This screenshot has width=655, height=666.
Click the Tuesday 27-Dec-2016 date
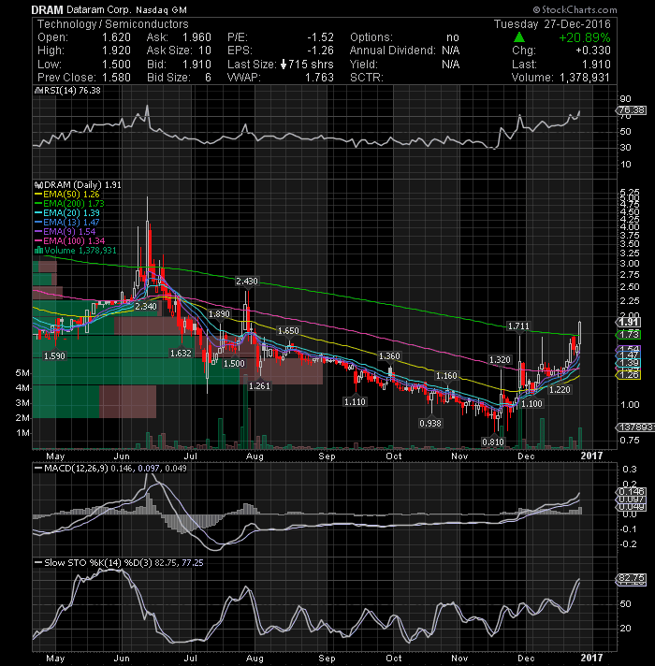point(552,24)
